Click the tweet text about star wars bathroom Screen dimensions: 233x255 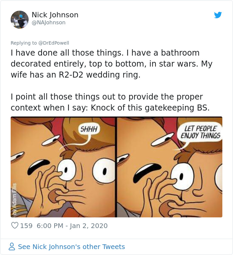(112, 64)
